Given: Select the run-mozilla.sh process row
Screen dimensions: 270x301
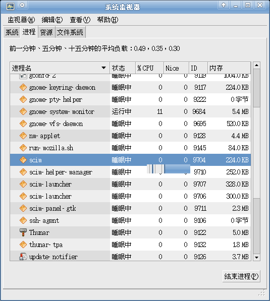Looking at the screenshot, I should click(x=130, y=148).
